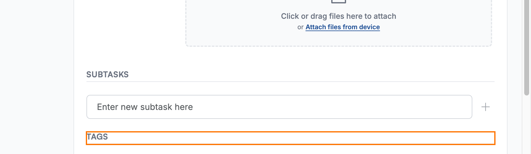Select the TAGS section heading
The height and width of the screenshot is (154, 531).
[x=98, y=137]
